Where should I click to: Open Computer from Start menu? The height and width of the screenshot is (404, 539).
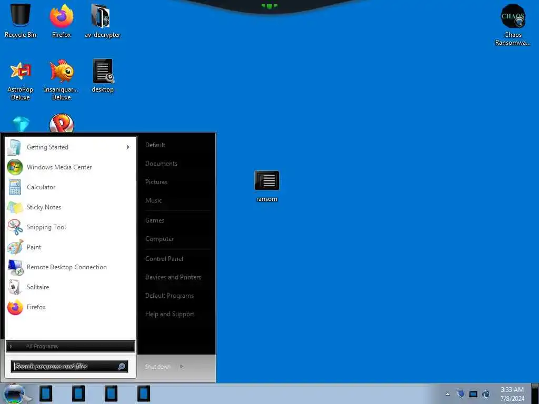[x=159, y=239]
